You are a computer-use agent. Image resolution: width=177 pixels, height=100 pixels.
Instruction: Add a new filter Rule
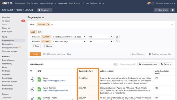coord(36,46)
